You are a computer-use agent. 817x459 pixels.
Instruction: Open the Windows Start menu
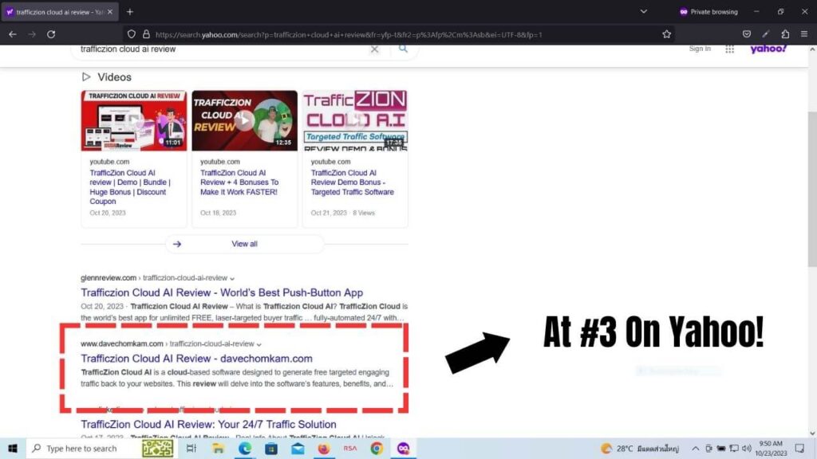tap(13, 448)
